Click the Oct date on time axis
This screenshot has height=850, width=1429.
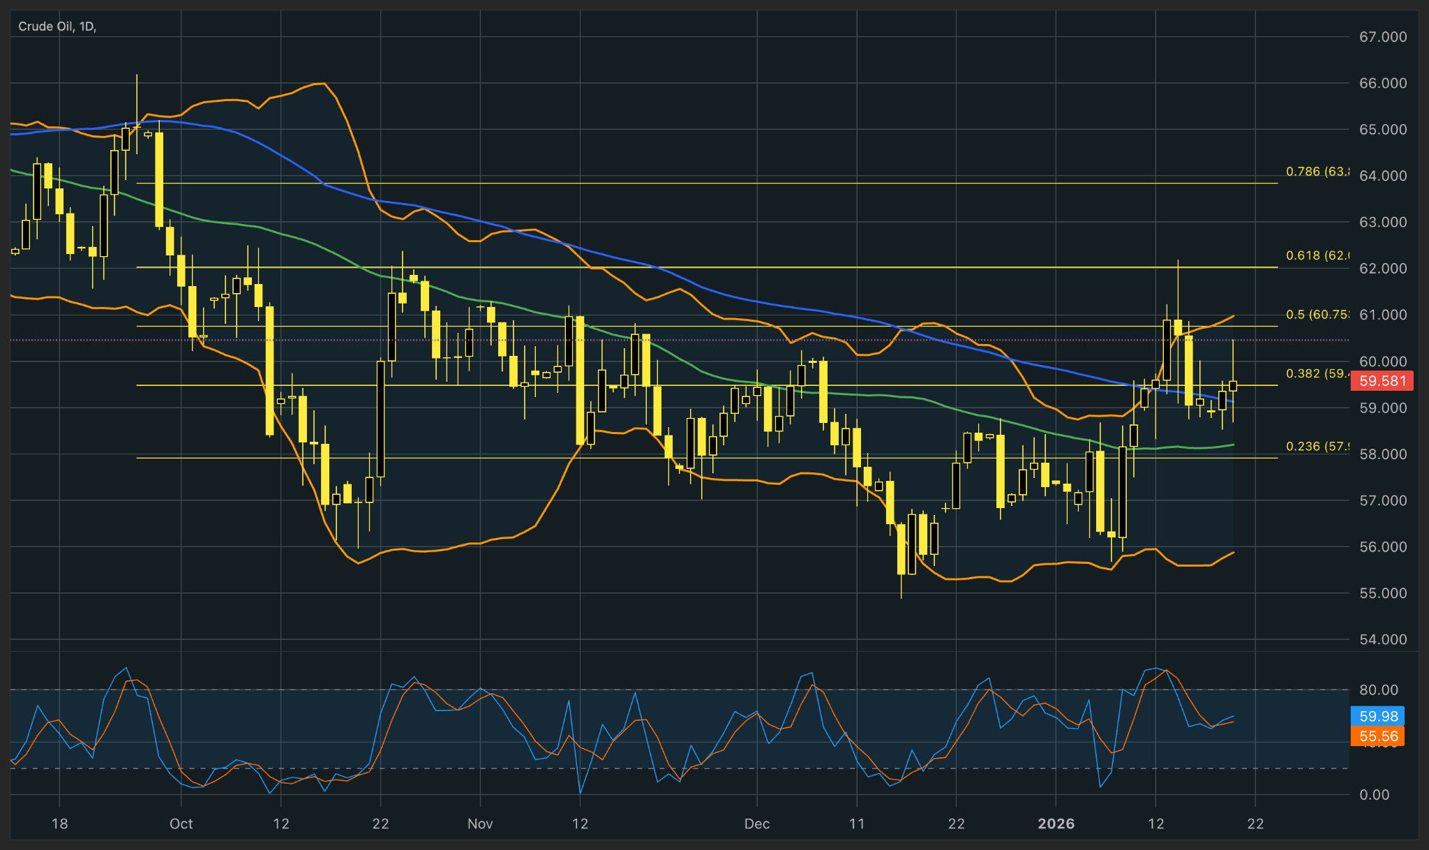(181, 823)
